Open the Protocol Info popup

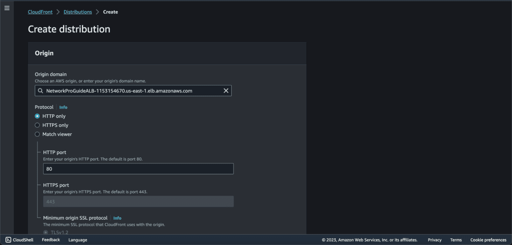(x=63, y=107)
